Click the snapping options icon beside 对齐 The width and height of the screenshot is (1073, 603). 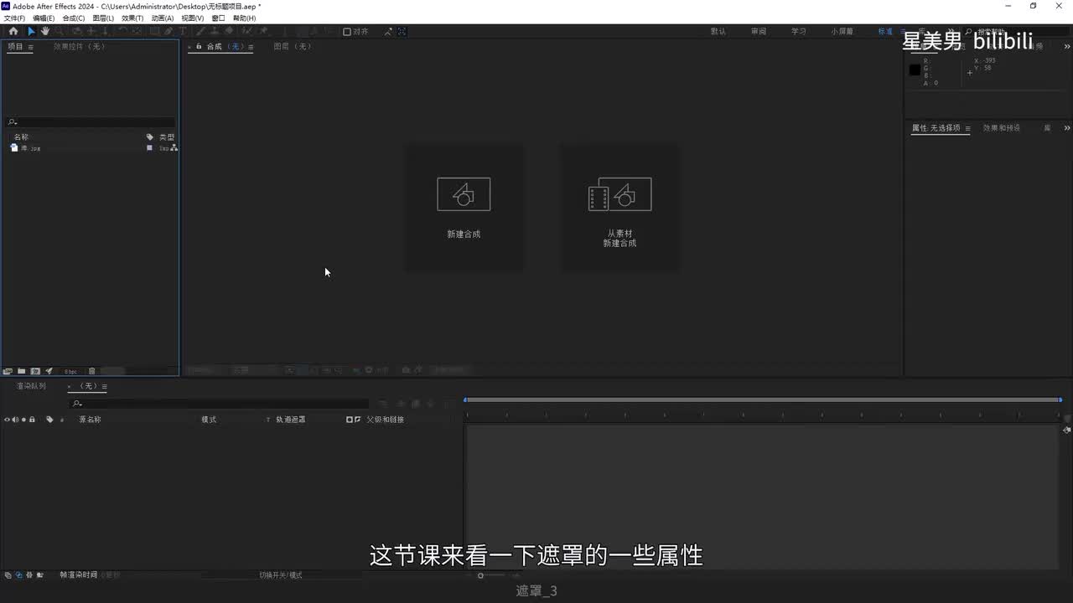[388, 31]
